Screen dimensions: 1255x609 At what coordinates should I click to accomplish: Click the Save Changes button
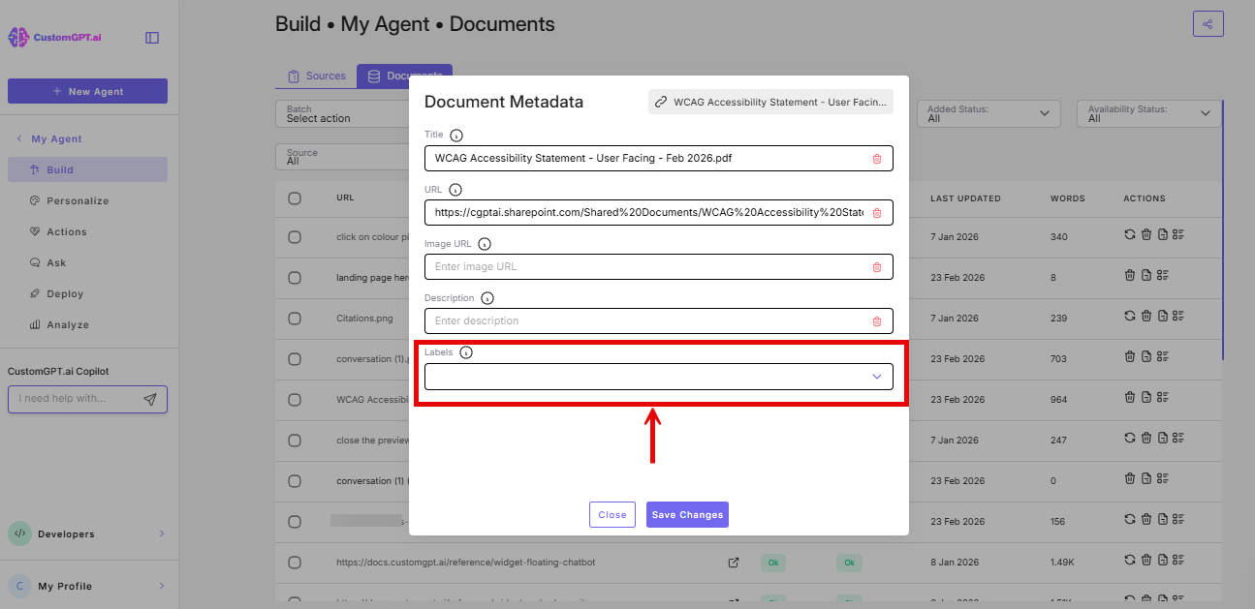click(687, 514)
